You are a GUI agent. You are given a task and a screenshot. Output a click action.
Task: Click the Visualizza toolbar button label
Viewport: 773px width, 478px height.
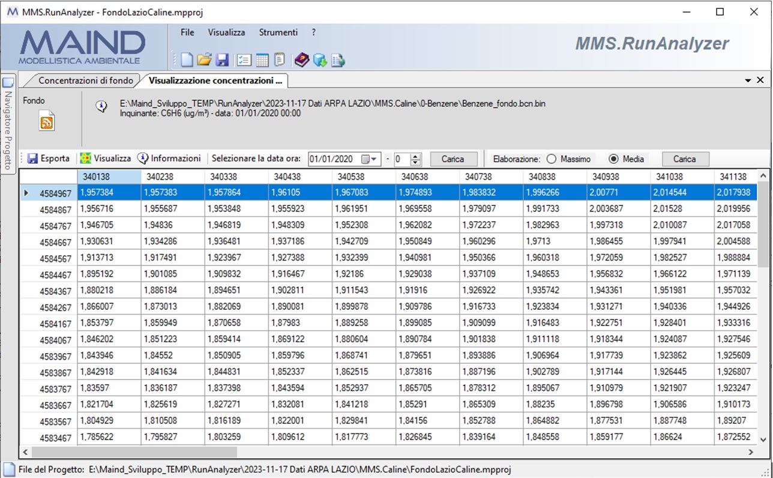[112, 159]
